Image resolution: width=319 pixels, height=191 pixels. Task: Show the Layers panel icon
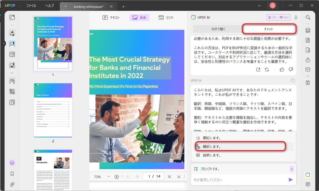click(12, 163)
